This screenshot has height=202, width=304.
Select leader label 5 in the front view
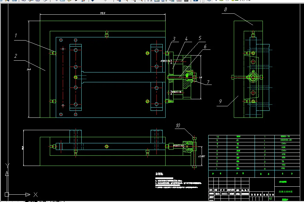coord(200,38)
